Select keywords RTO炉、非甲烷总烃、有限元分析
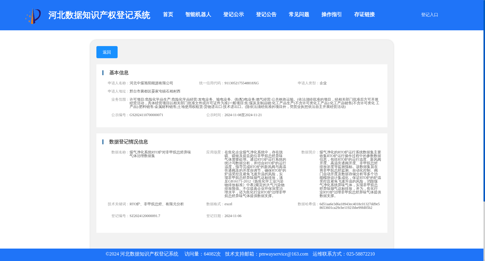Viewport: 485px width, 261px height. tap(157, 204)
